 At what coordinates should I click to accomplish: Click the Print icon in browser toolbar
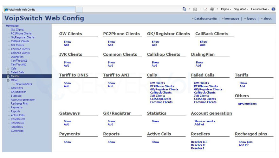(x=212, y=9)
